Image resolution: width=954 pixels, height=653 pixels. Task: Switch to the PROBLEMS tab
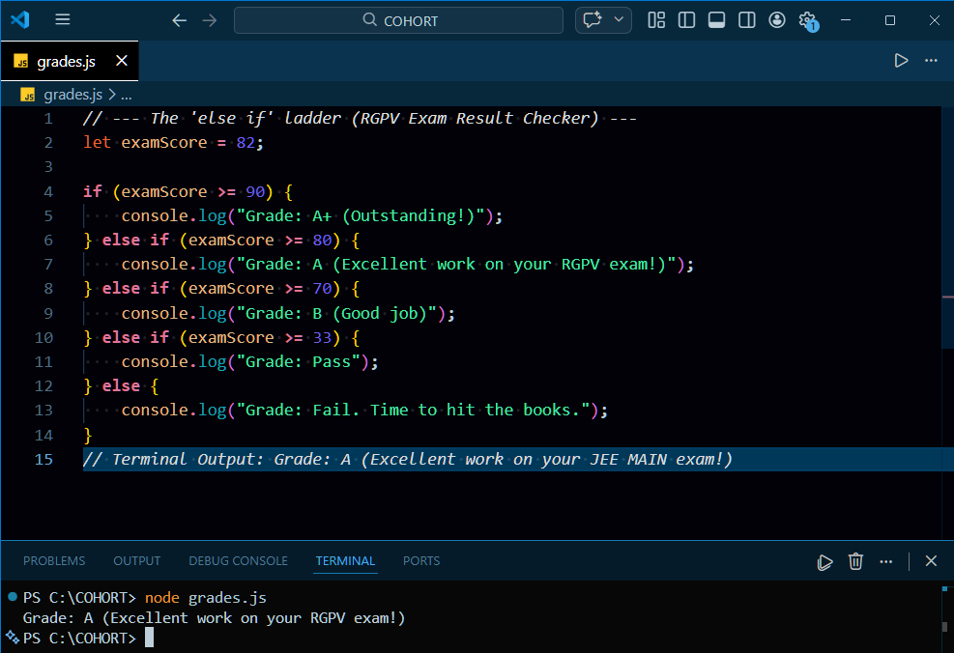click(x=54, y=560)
